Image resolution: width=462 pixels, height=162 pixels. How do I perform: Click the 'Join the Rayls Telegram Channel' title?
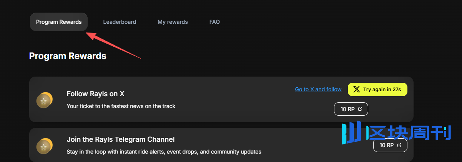(120, 139)
